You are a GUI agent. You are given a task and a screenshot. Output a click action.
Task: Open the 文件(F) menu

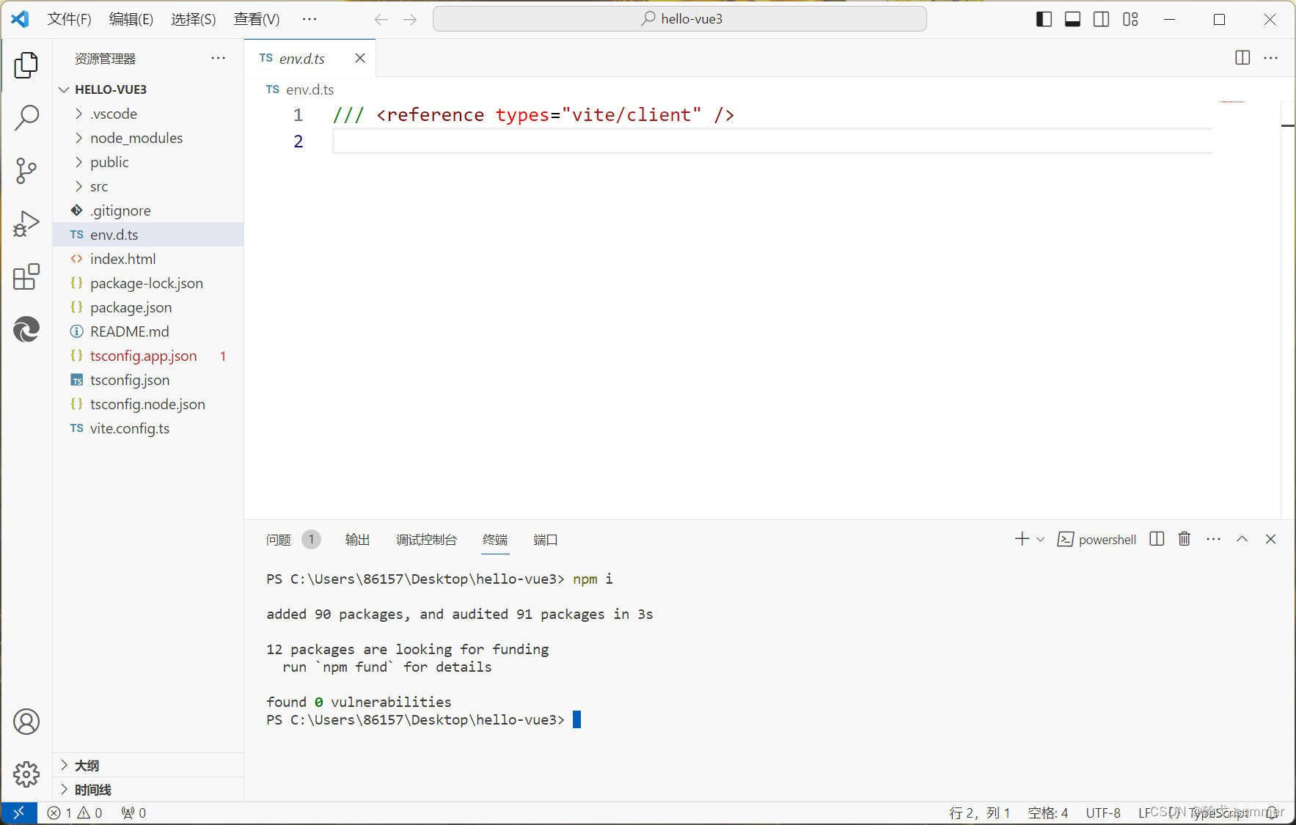click(69, 19)
